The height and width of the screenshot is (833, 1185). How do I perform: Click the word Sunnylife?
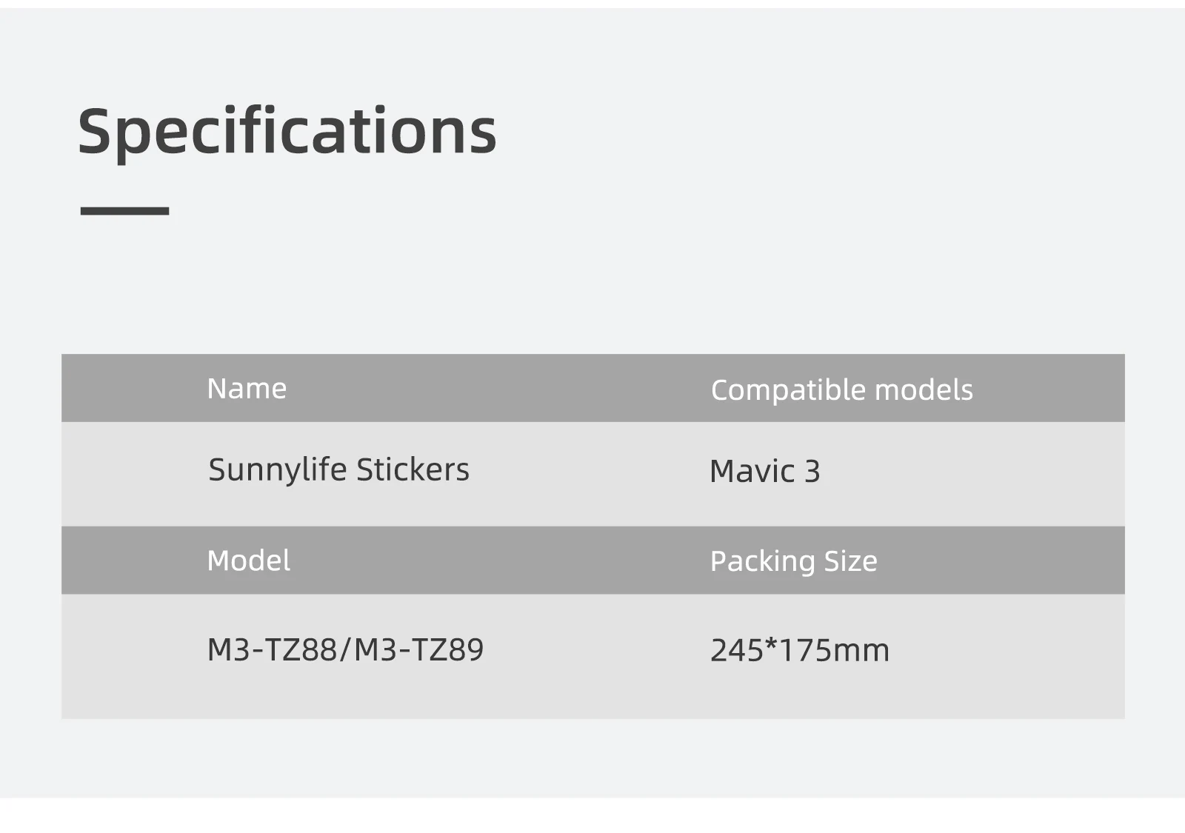pos(278,469)
